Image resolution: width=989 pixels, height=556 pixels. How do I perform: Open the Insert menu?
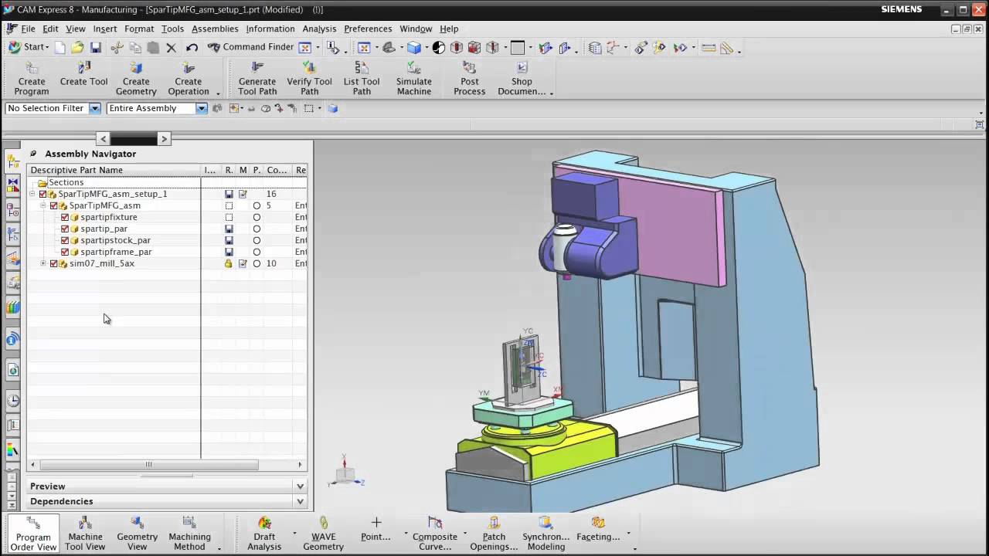[x=105, y=29]
